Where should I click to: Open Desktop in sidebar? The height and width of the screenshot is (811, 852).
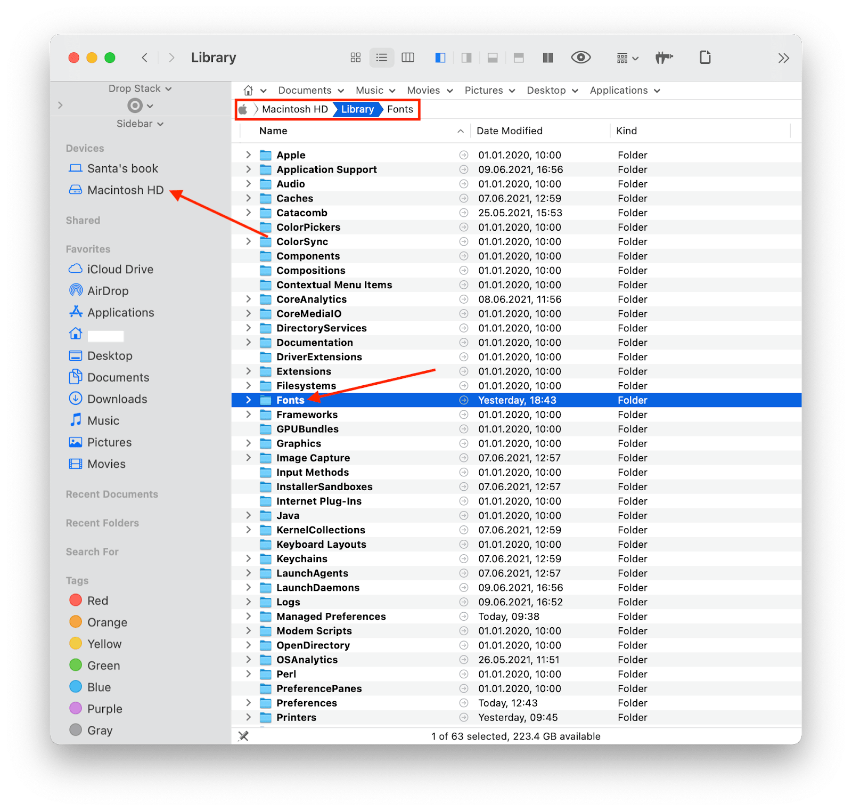coord(101,356)
